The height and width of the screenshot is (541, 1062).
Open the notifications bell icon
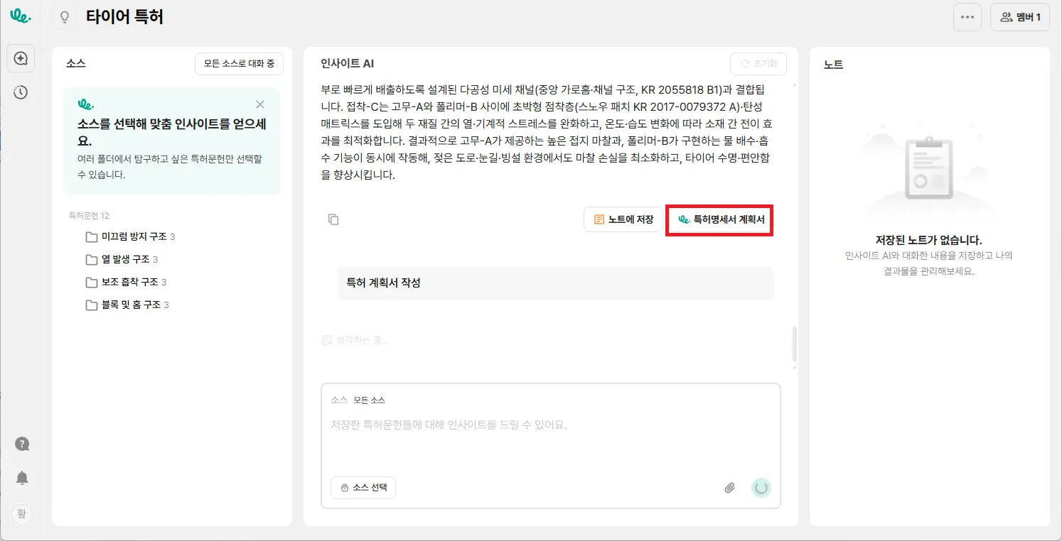click(22, 478)
